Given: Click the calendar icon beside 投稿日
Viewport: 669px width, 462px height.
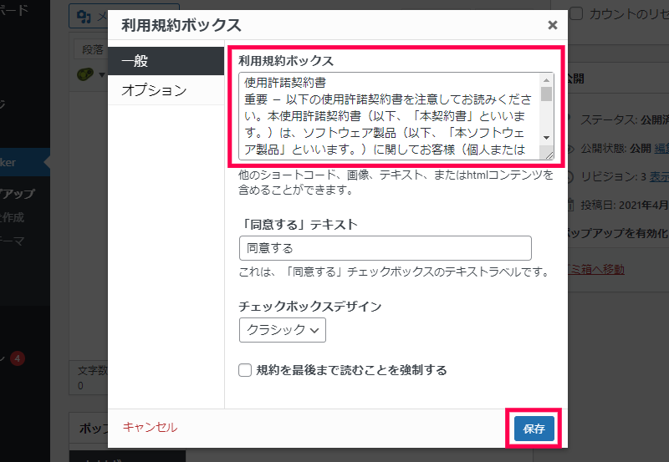Looking at the screenshot, I should click(570, 205).
